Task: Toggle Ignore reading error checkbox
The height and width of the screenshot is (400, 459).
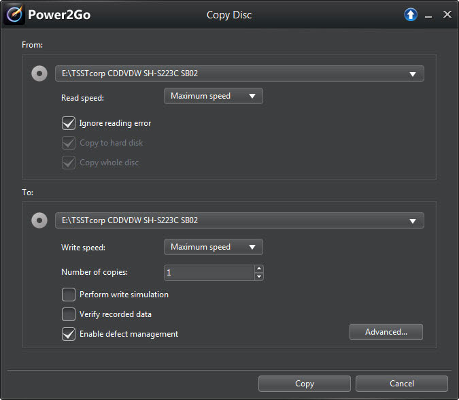Action: coord(69,123)
